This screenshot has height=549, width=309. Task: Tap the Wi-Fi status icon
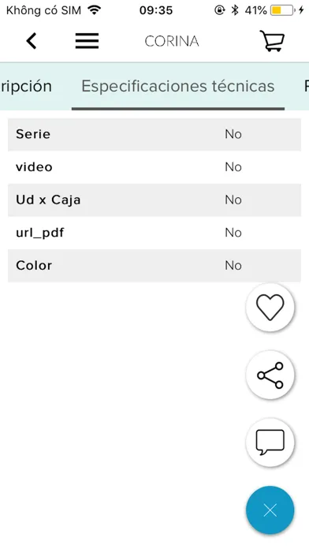(94, 10)
